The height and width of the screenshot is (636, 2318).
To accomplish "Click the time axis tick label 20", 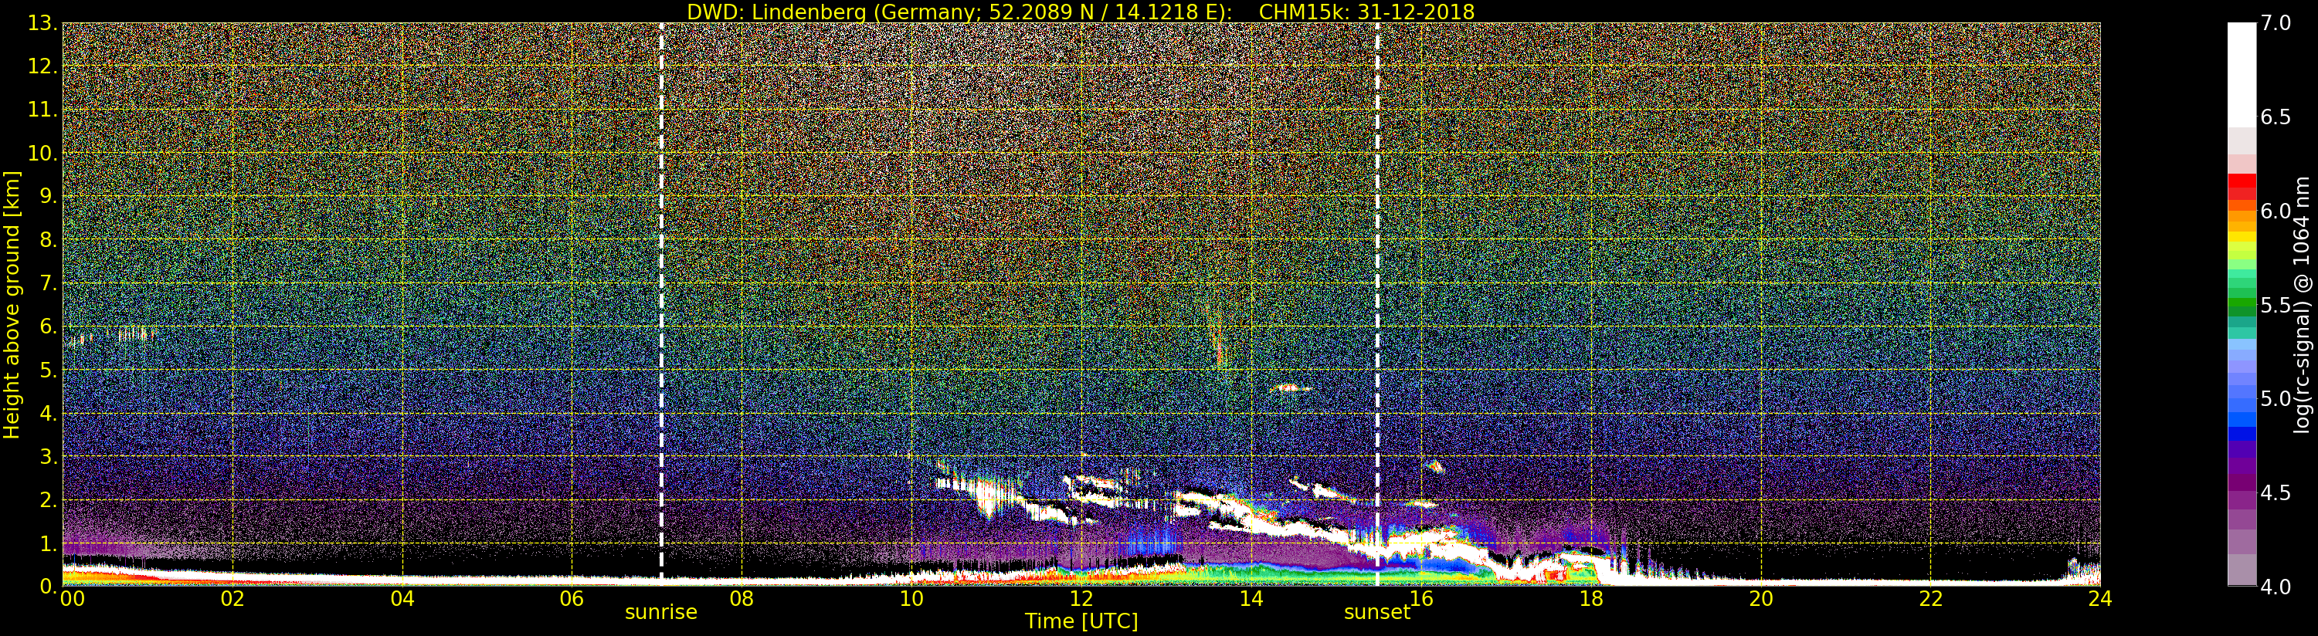I will (1760, 597).
